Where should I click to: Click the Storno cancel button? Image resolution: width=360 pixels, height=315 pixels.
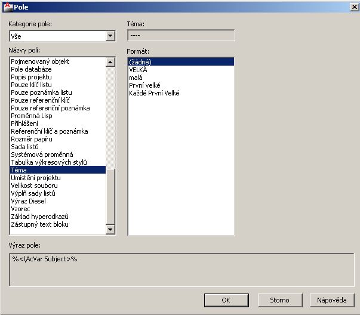279,300
